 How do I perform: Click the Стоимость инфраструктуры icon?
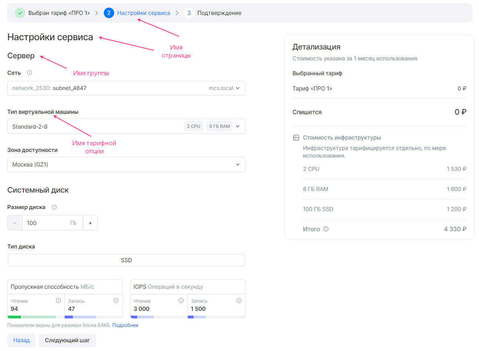pos(296,138)
